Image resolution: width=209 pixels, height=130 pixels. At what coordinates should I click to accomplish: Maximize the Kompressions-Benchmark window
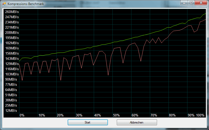[x=191, y=3]
